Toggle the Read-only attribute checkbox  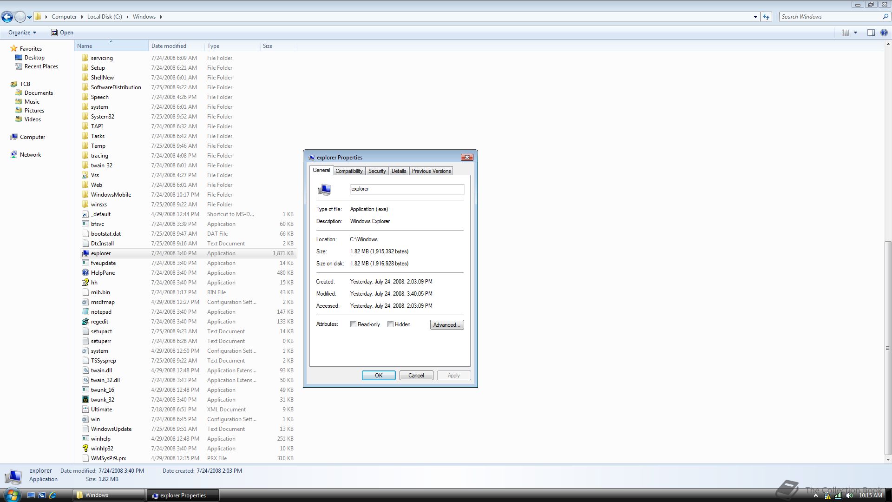click(353, 324)
